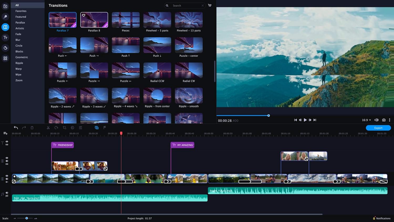Viewport: 394px width, 222px height.
Task: Toggle title track link icon
Action: coord(7,144)
